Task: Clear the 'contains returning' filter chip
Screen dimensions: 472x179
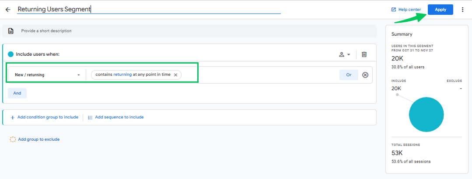Action: [x=175, y=75]
